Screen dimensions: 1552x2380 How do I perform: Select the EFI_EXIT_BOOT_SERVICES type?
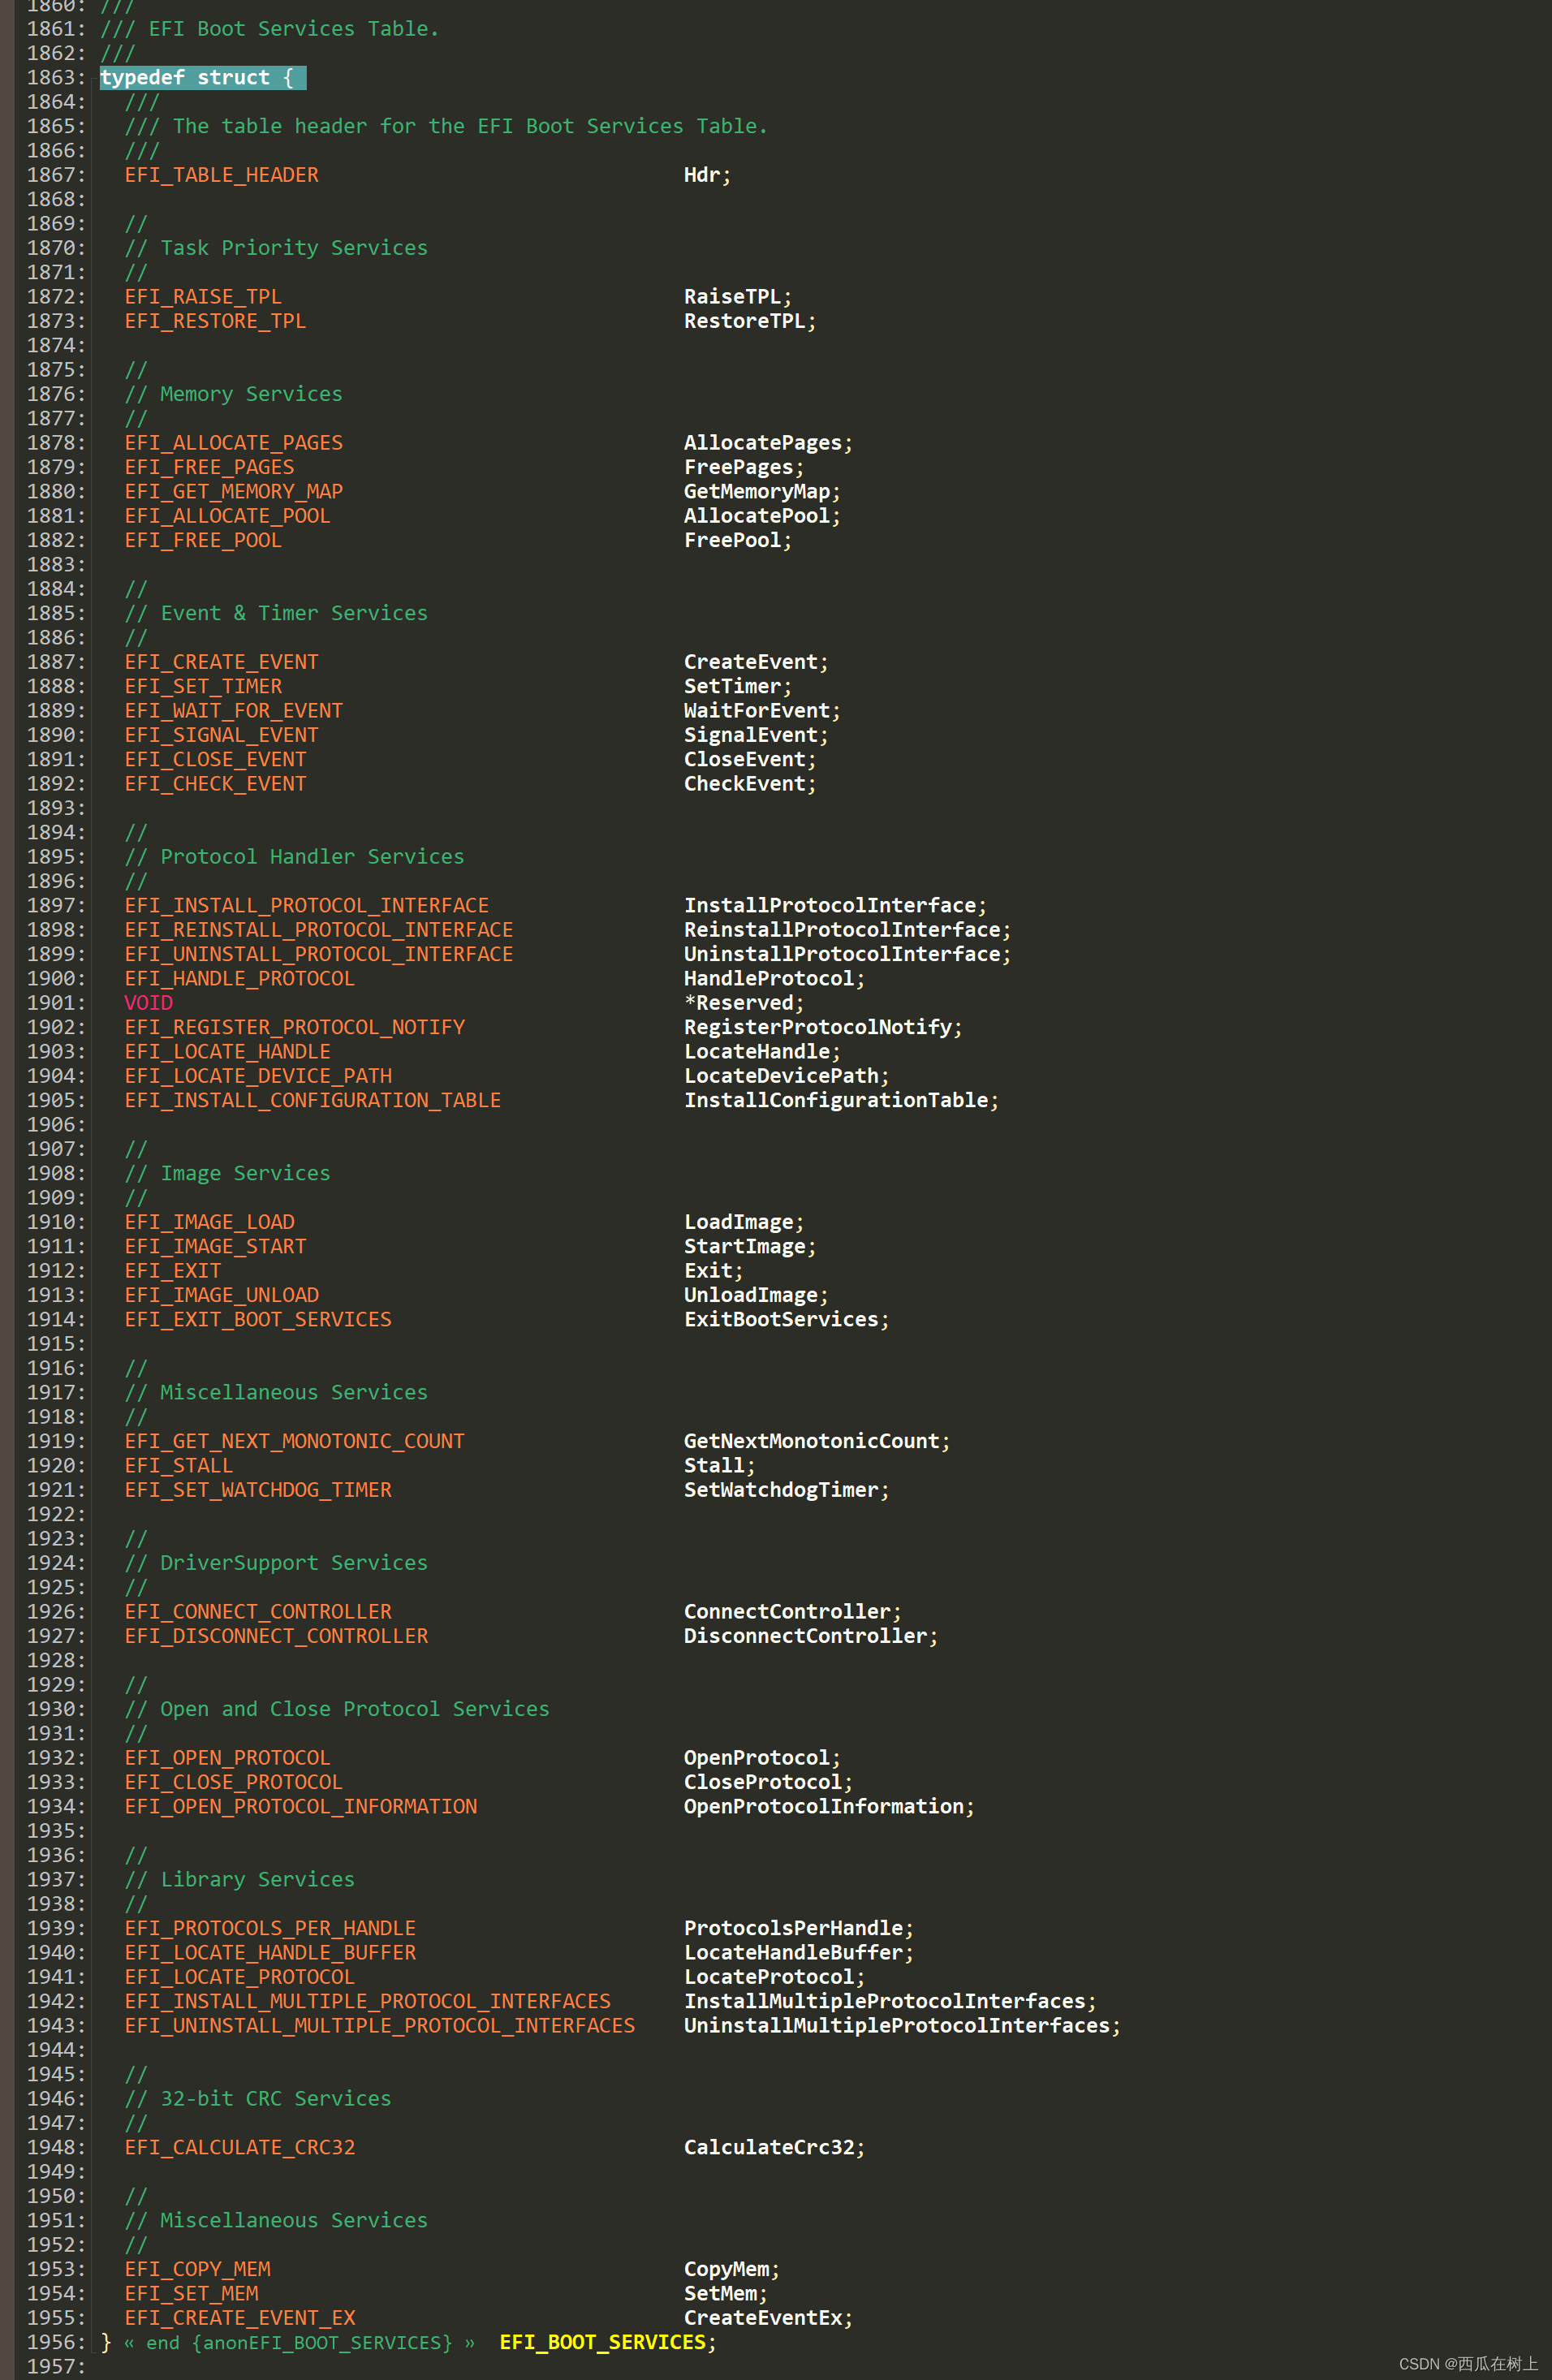pos(257,1319)
